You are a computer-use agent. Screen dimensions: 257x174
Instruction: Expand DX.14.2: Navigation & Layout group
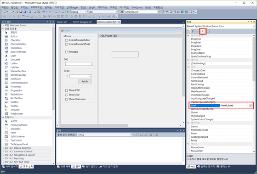tap(3, 155)
